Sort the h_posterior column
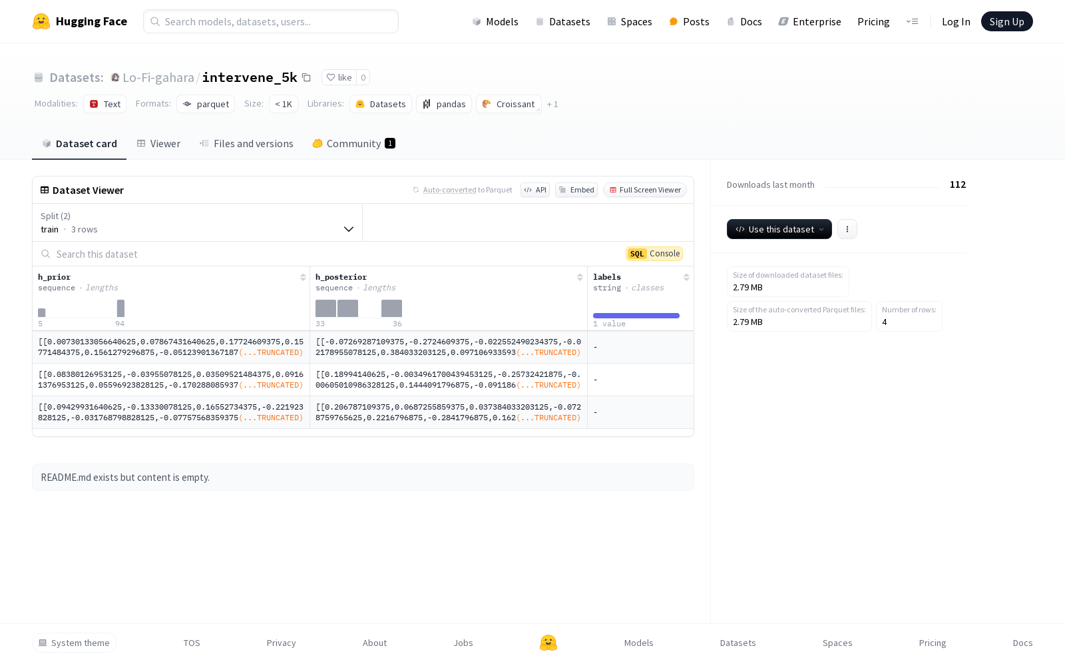1065x666 pixels. click(580, 277)
